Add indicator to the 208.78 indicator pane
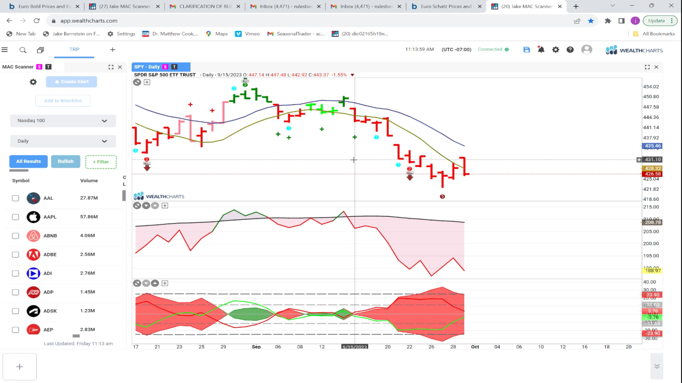This screenshot has height=383, width=682. 165,206
